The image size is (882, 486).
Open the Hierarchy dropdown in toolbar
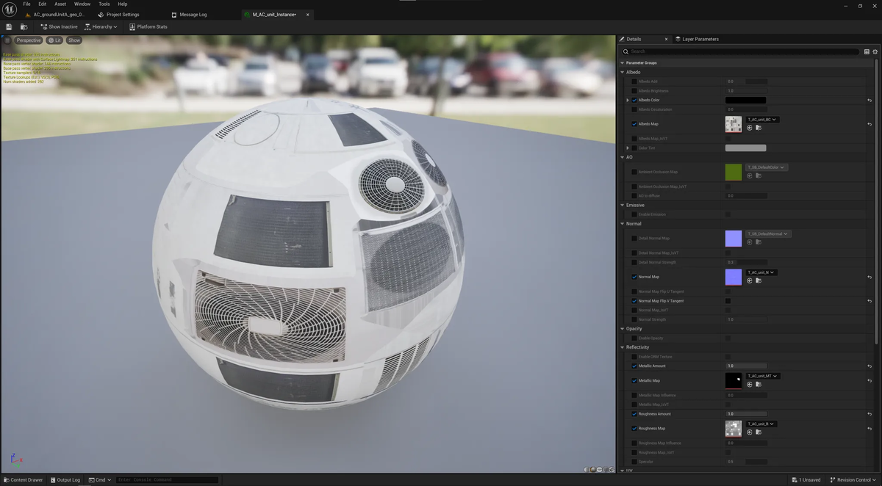101,26
